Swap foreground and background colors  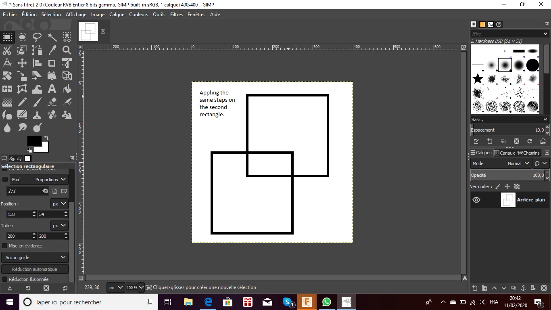[46, 138]
